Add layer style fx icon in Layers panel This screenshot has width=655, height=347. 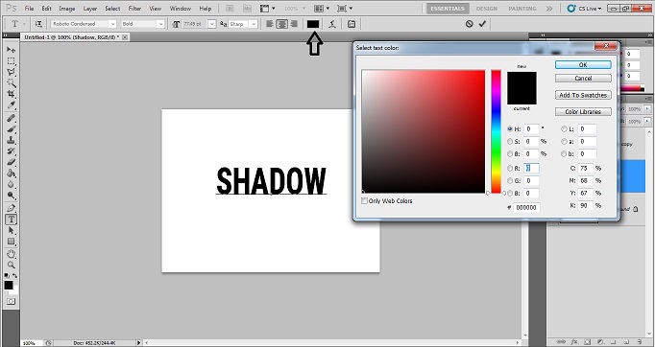tap(574, 342)
